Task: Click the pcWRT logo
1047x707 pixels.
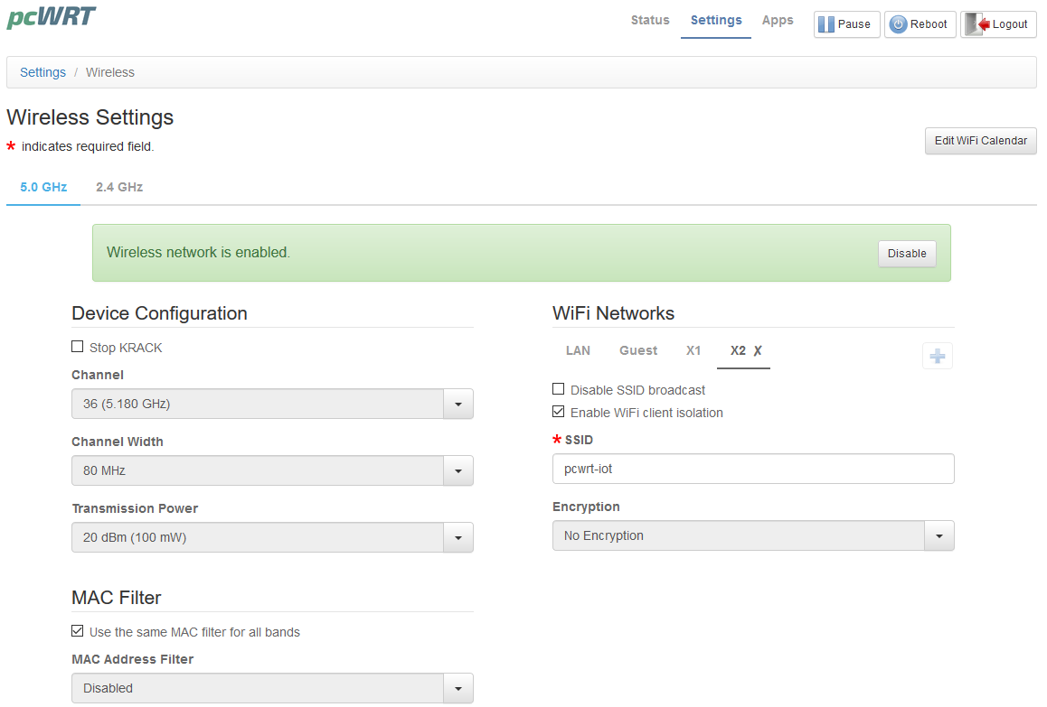Action: 52,17
